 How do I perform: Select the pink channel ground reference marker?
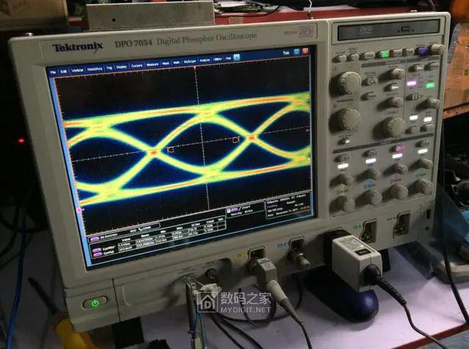[x=79, y=211]
